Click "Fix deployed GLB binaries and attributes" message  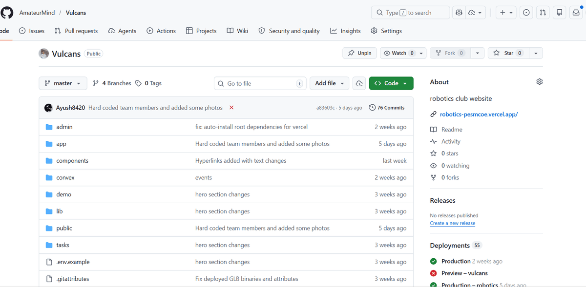pos(247,279)
